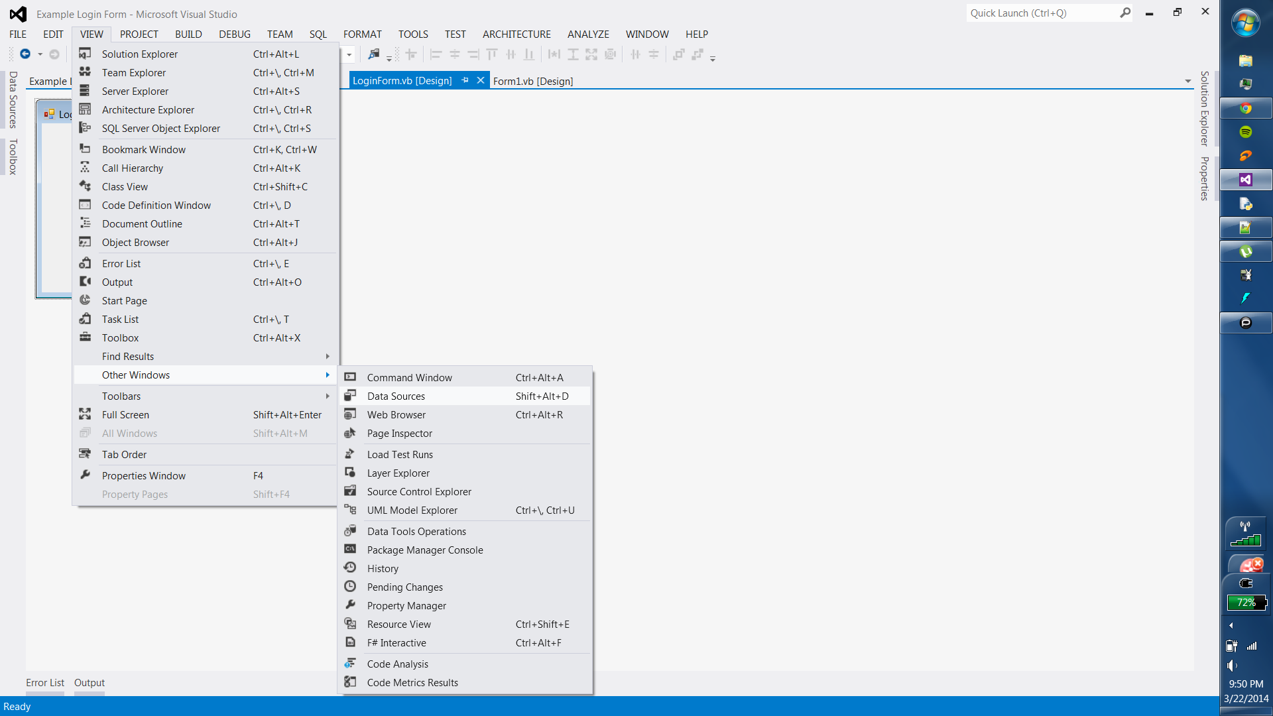Viewport: 1273px width, 716px height.
Task: Click the Team Explorer icon
Action: click(x=85, y=72)
